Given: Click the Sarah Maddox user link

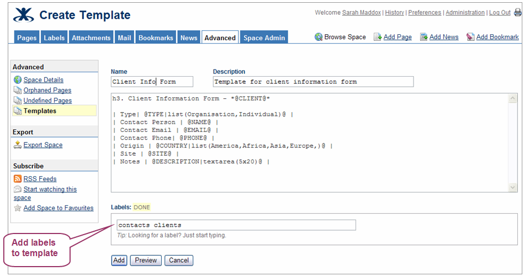Looking at the screenshot, I should point(361,12).
